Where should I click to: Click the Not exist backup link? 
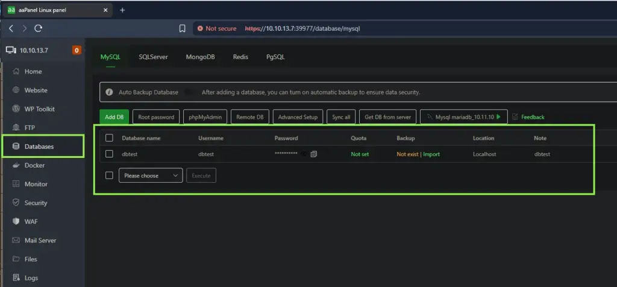click(x=407, y=154)
